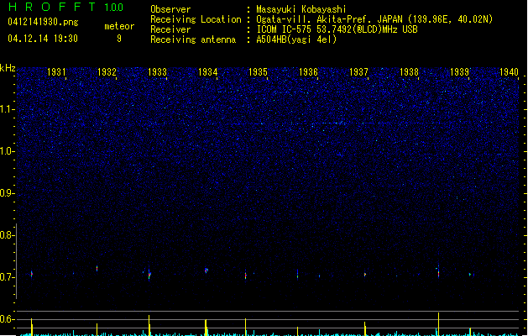
Task: Click the kHz axis unit label
Action: pos(8,68)
